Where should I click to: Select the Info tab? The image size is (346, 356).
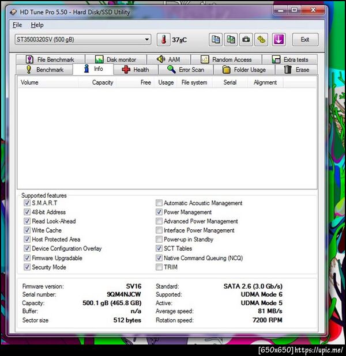[93, 69]
